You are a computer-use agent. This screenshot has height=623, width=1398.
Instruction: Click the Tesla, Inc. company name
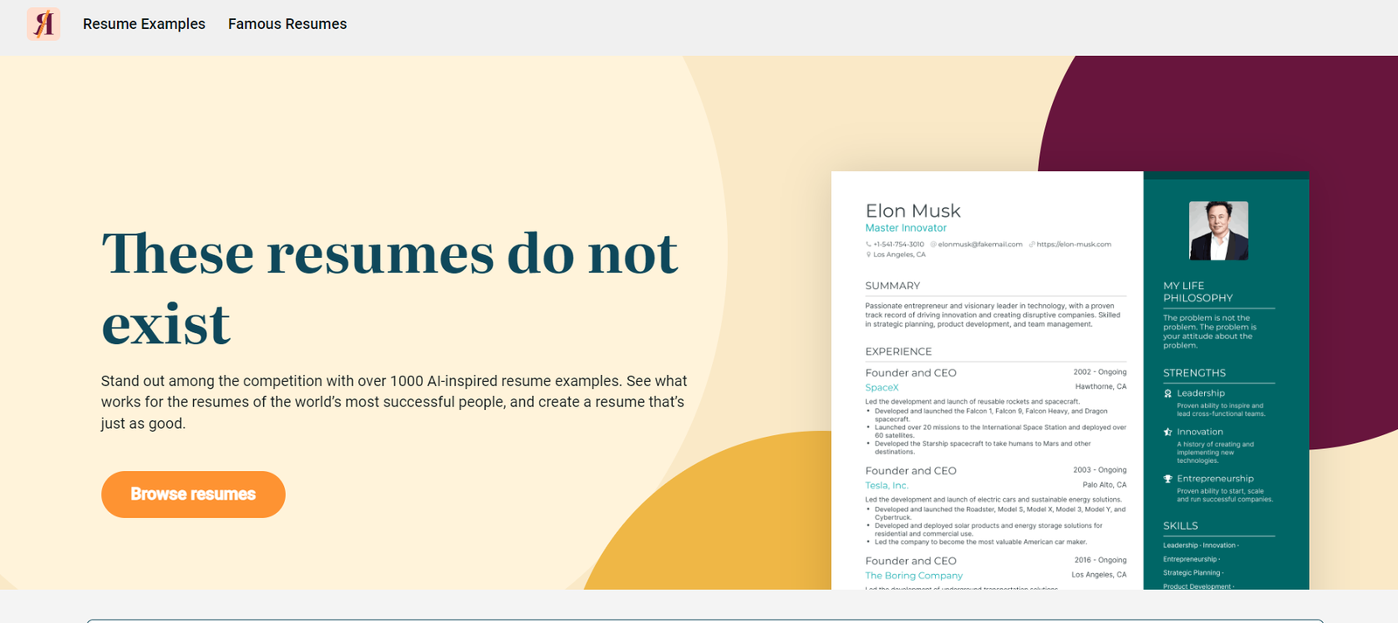pos(887,486)
